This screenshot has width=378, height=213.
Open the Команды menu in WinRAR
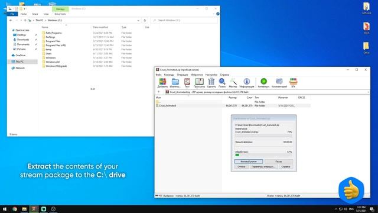pos(169,75)
